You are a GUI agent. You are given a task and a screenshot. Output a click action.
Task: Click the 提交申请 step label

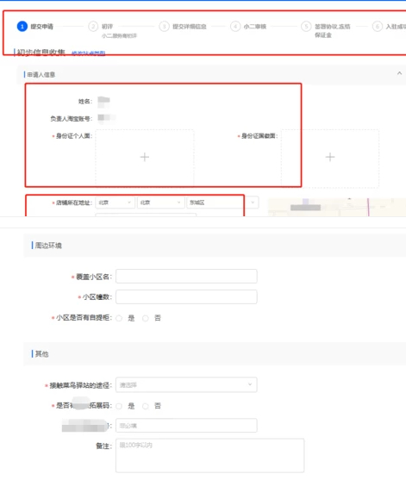[x=42, y=27]
